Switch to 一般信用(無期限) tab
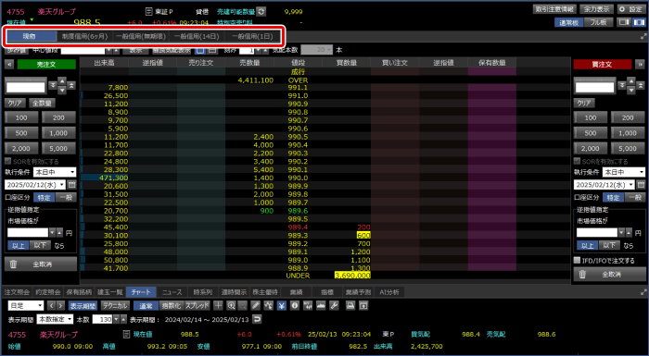 141,36
